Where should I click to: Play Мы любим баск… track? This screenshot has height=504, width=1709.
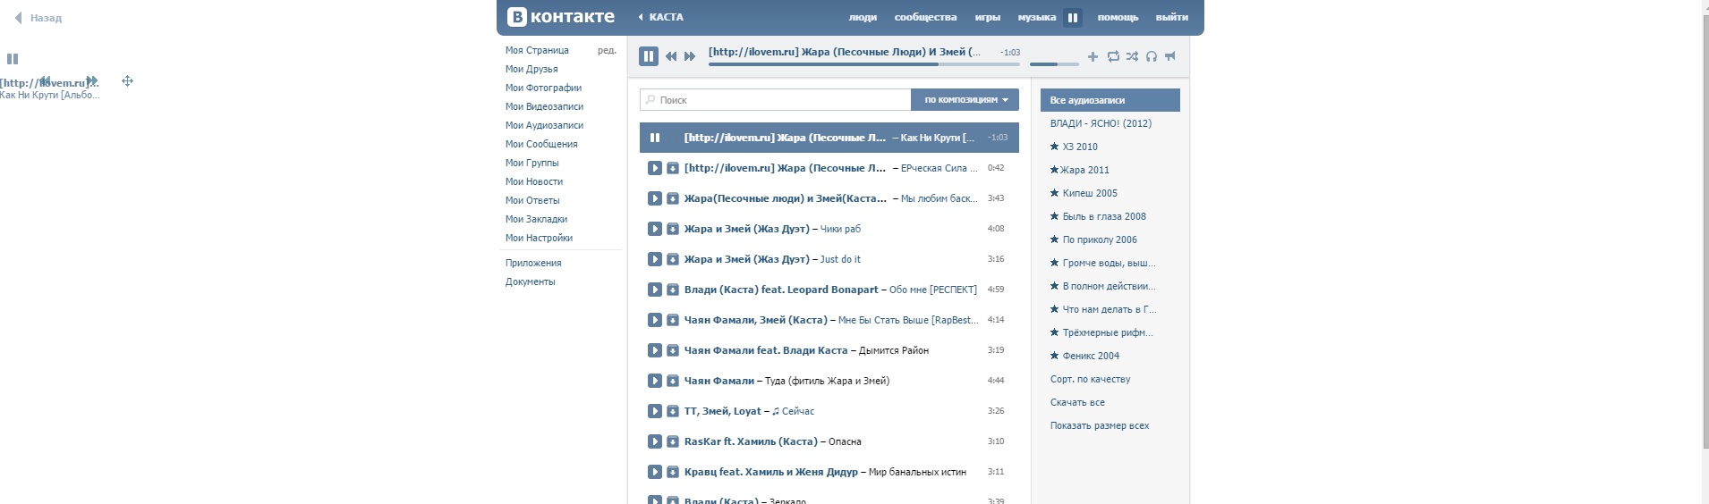click(x=655, y=198)
